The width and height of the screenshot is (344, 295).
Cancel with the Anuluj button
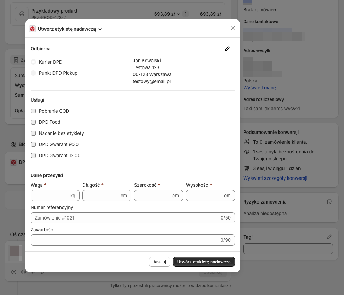160,262
